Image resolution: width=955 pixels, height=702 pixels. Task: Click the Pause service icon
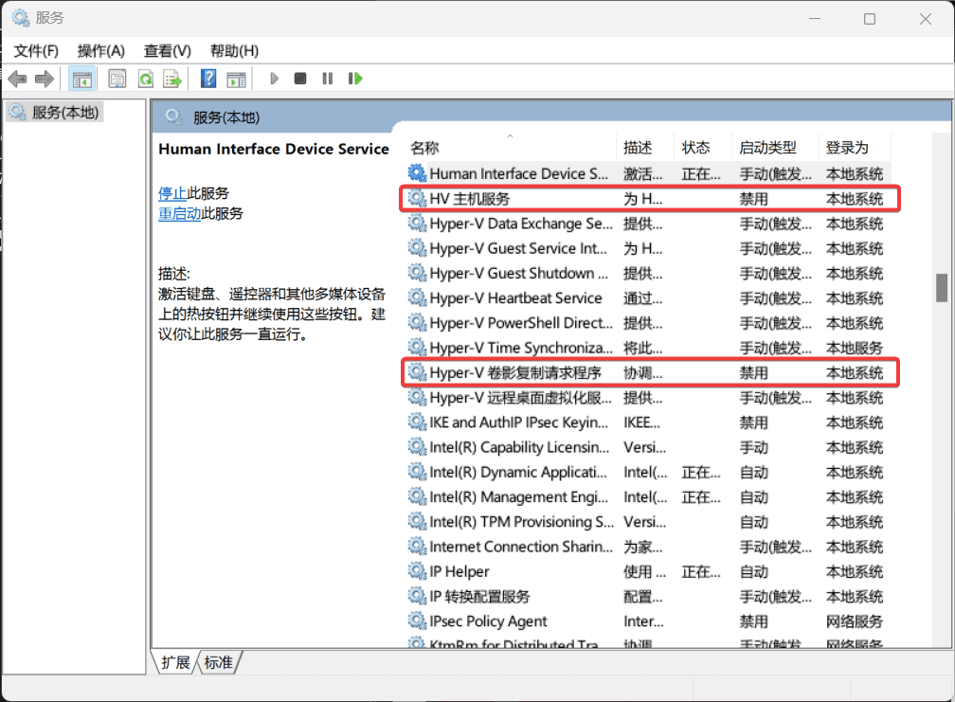328,79
